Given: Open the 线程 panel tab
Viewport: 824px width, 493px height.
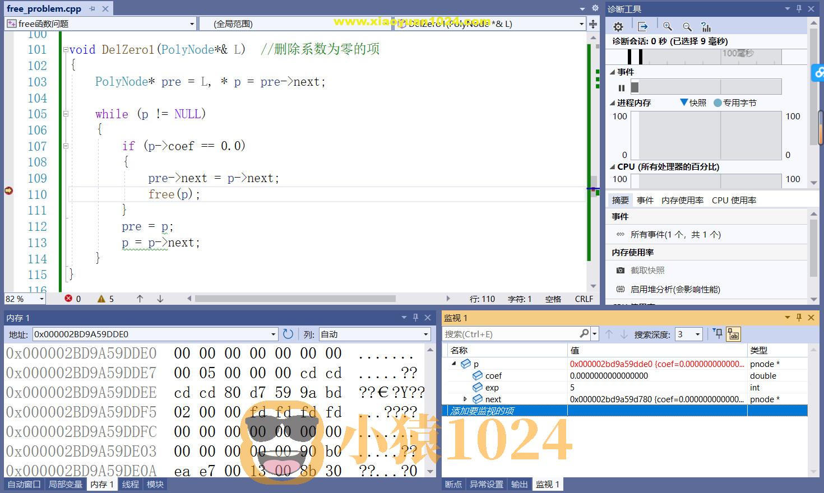Looking at the screenshot, I should click(x=129, y=484).
